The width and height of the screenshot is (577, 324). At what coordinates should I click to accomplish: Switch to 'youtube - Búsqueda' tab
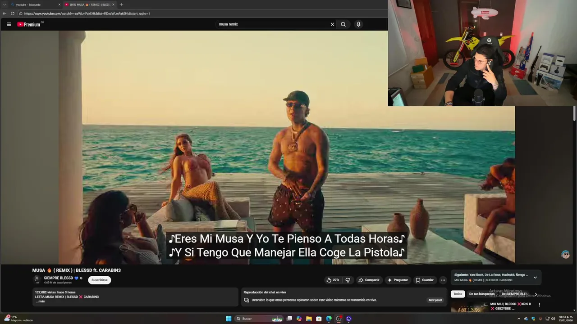pos(35,4)
